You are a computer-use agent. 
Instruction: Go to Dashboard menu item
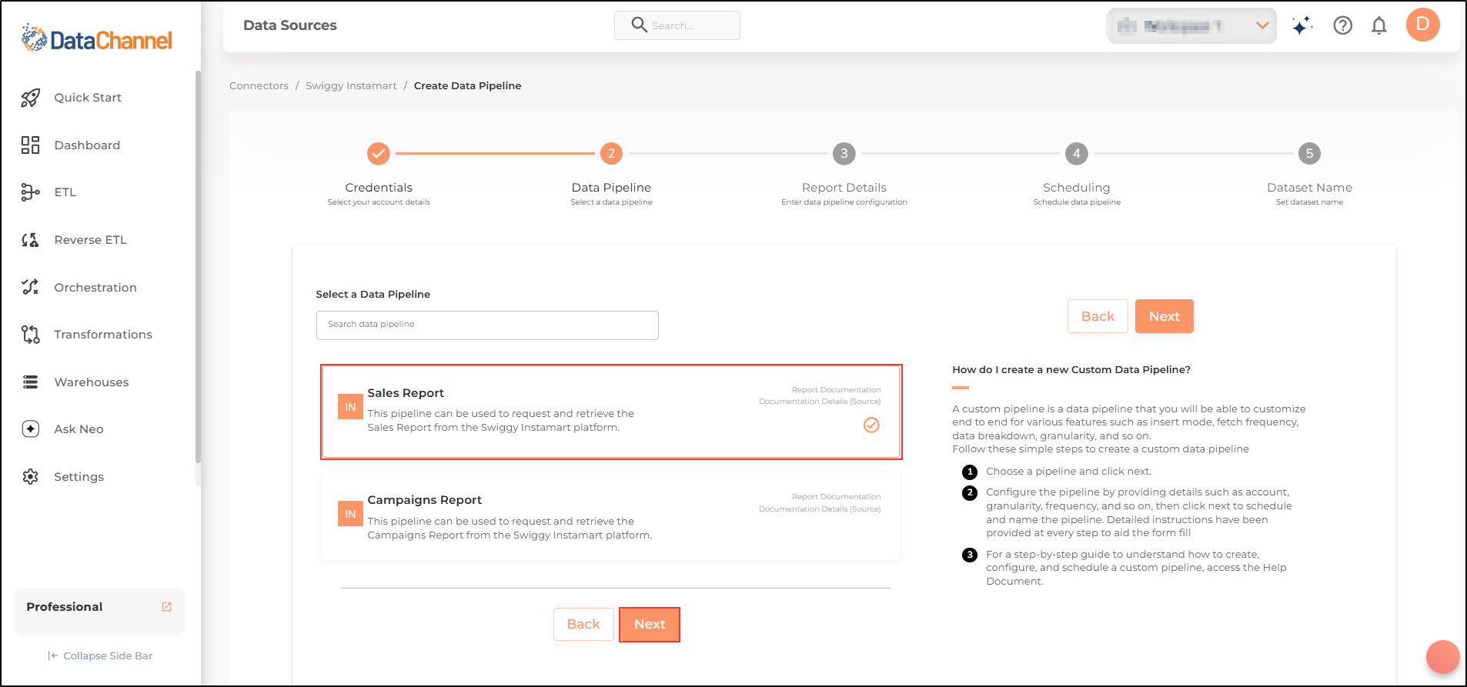coord(87,145)
